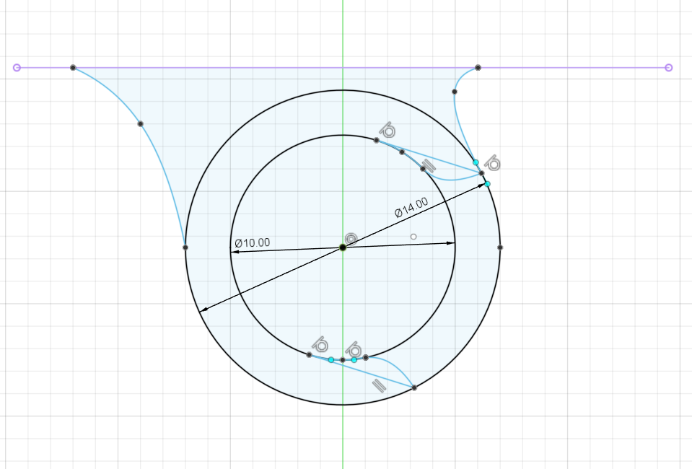The image size is (692, 469).
Task: Click the small hollow point inside the inner circle
Action: coord(413,237)
